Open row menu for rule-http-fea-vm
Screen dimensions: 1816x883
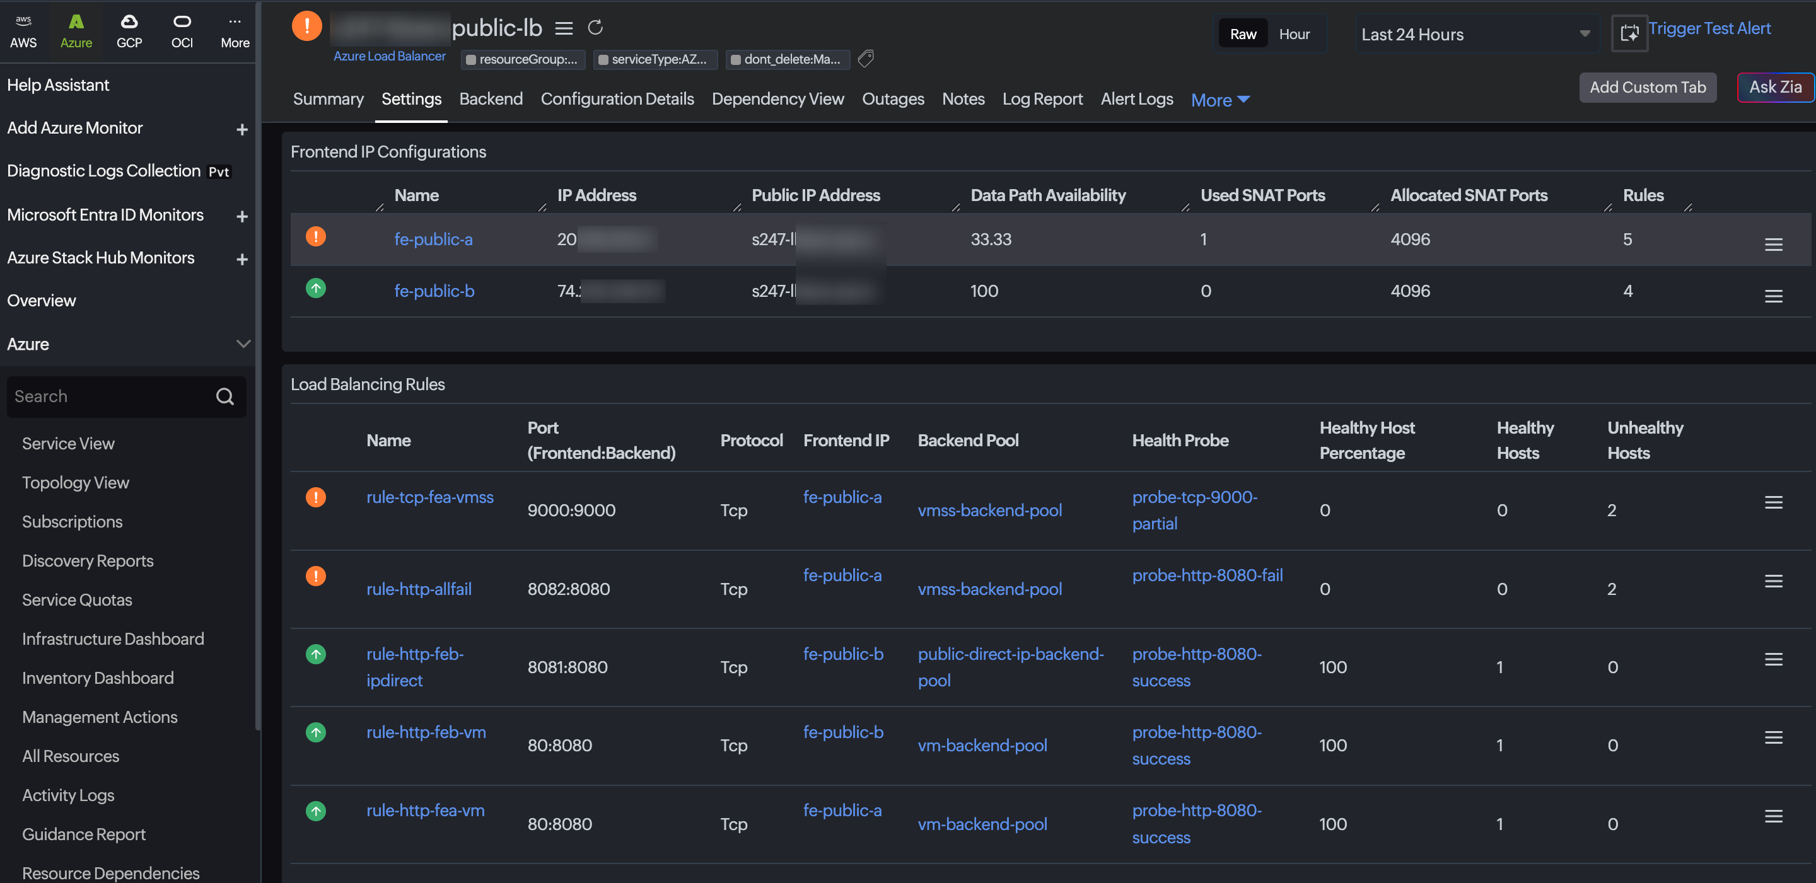click(x=1773, y=816)
